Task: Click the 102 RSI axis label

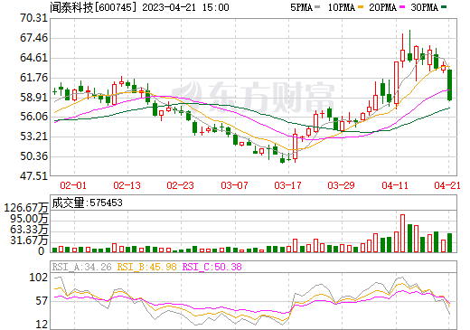Action: pos(38,277)
